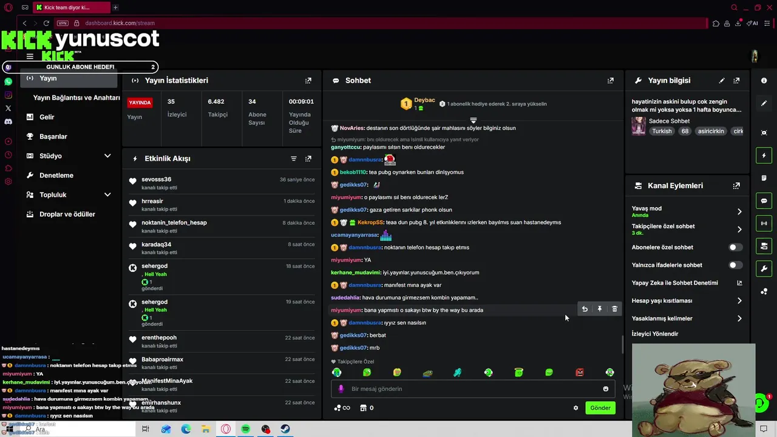Click the stream preview frame icon in widget bar
The image size is (777, 437).
pyautogui.click(x=764, y=133)
